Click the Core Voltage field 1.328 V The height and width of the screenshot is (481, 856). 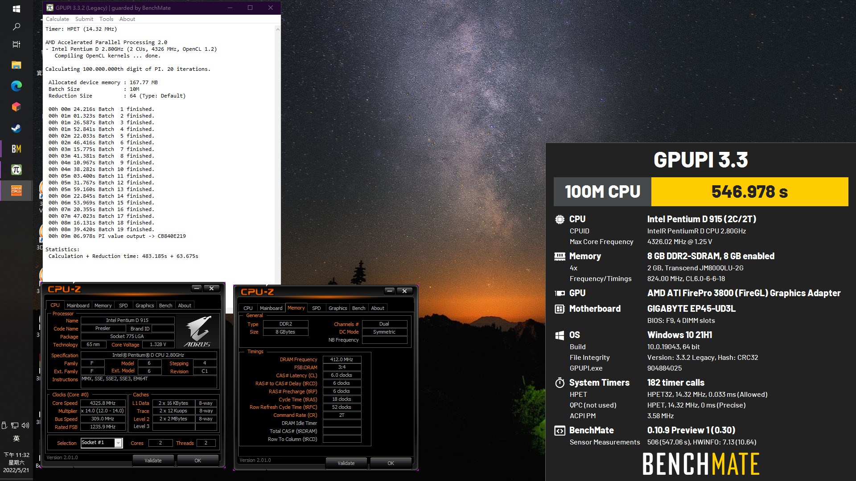(158, 344)
